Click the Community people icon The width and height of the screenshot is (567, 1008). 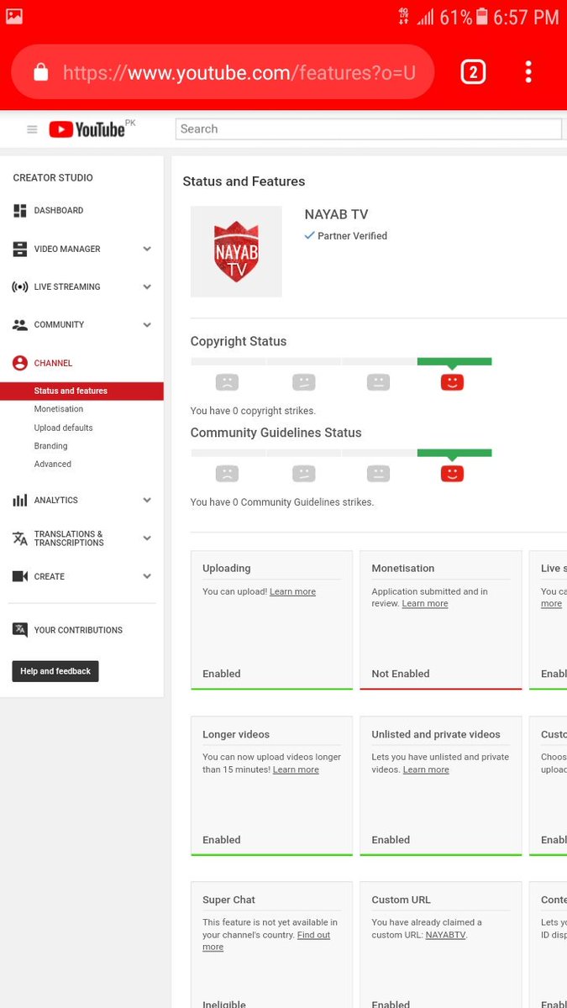20,325
